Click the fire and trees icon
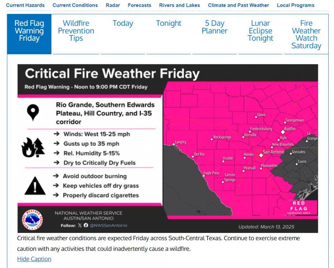 33,148
